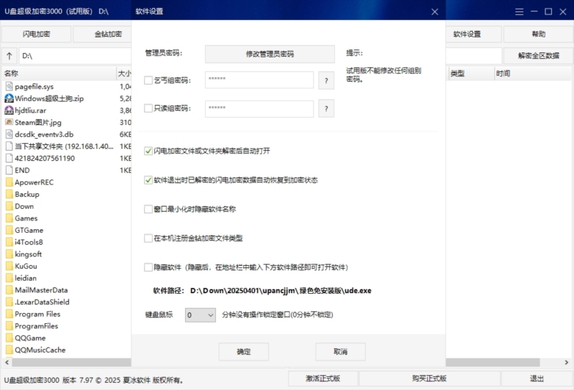Click the 只读组密码 password field
The image size is (574, 390).
coord(259,108)
